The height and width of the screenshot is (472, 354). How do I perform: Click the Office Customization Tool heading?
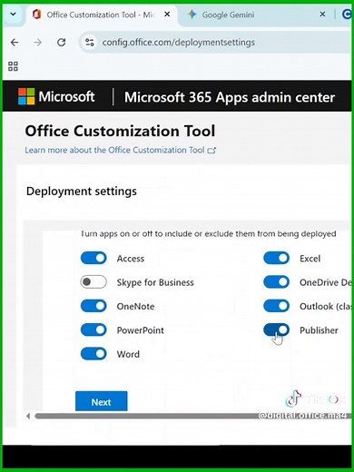120,131
